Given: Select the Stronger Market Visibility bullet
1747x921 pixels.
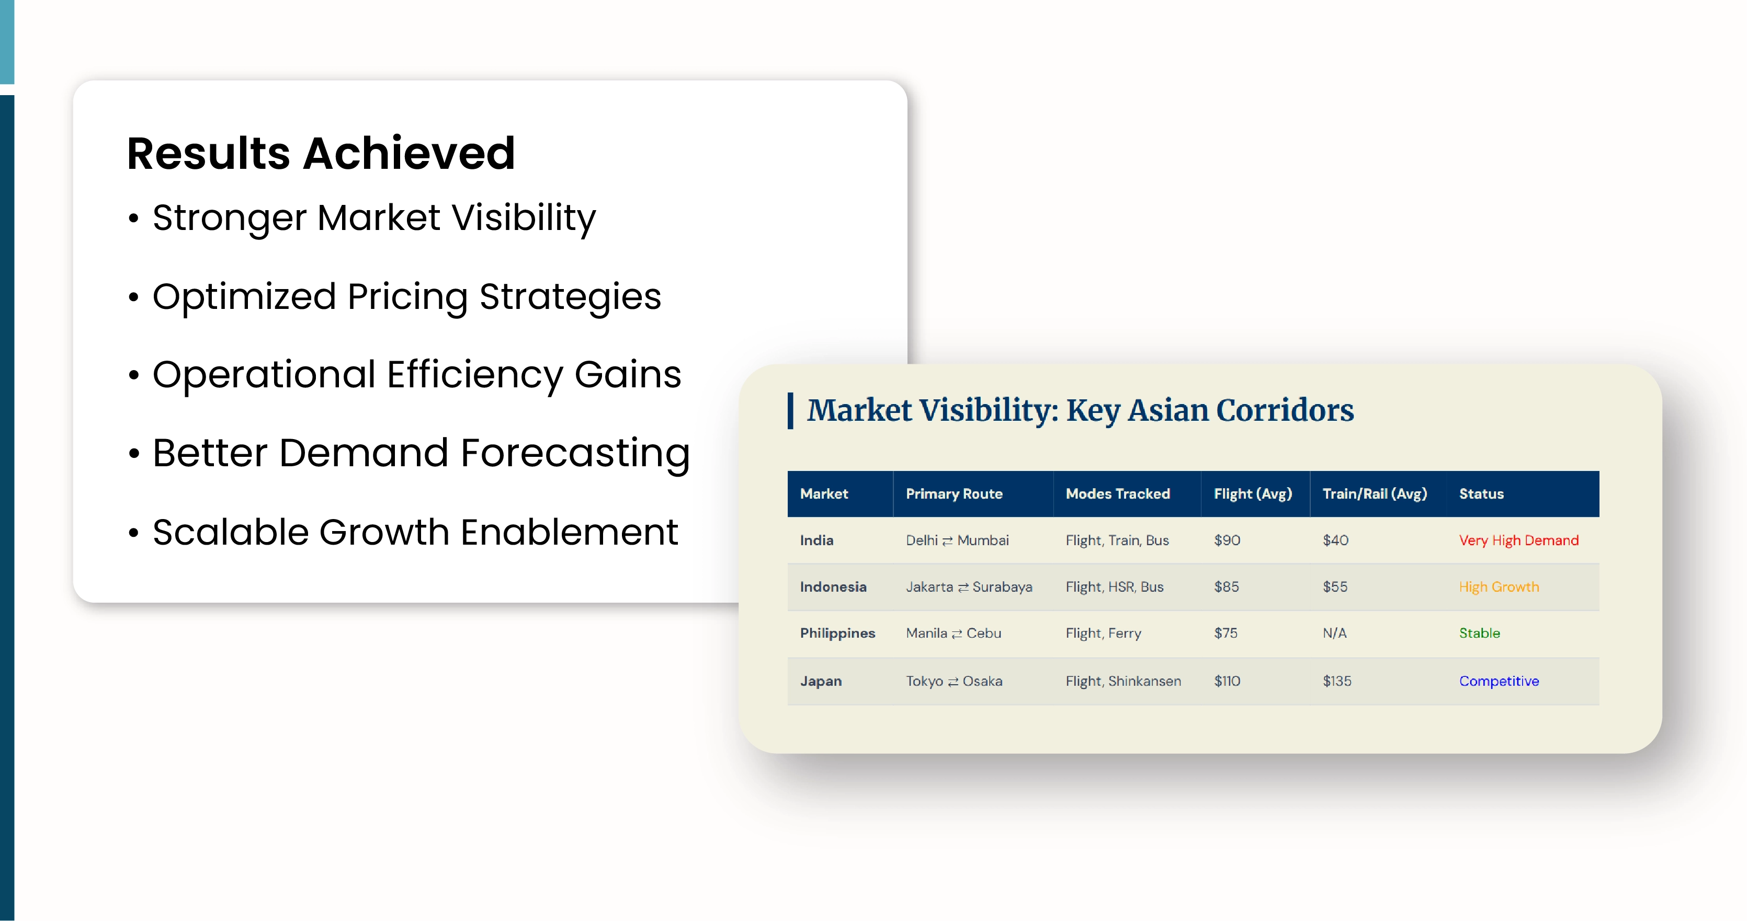Looking at the screenshot, I should [373, 218].
